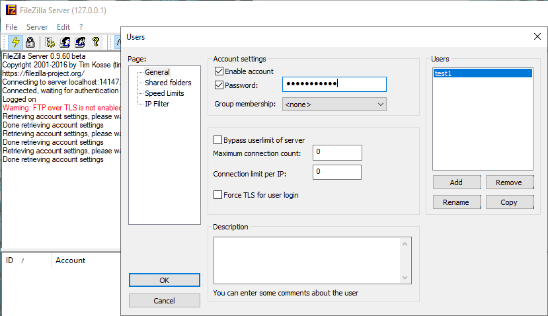Click the Description scrollbar up arrow
This screenshot has width=548, height=316.
[x=405, y=244]
